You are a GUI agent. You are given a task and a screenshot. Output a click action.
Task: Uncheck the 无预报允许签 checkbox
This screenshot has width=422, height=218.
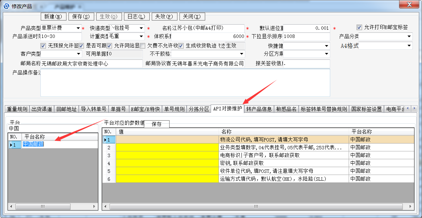43,45
